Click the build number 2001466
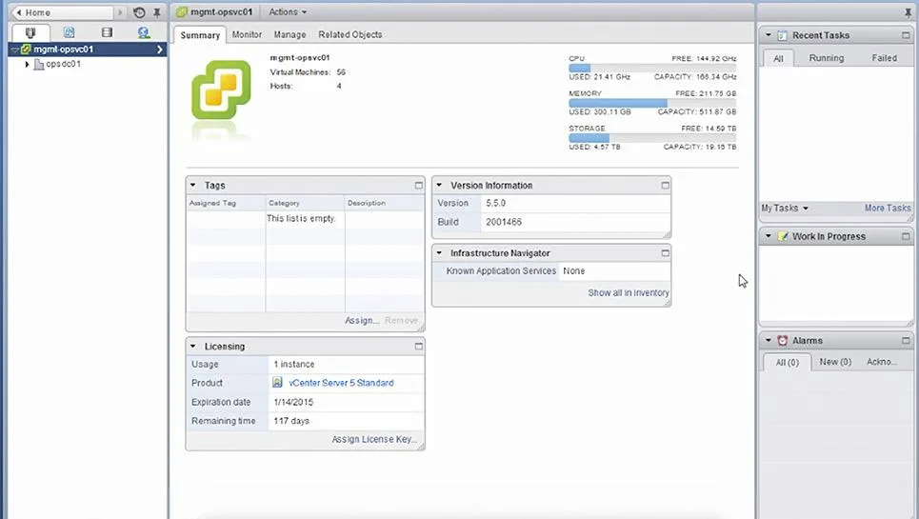 click(504, 222)
